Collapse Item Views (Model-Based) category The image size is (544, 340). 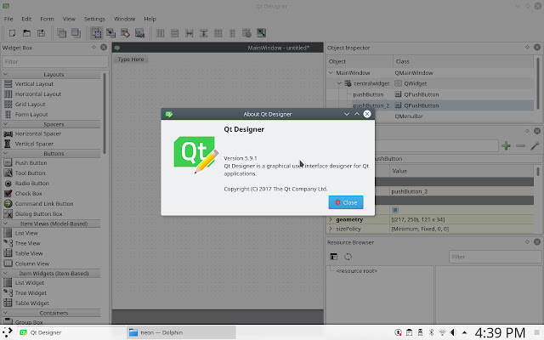(x=6, y=224)
